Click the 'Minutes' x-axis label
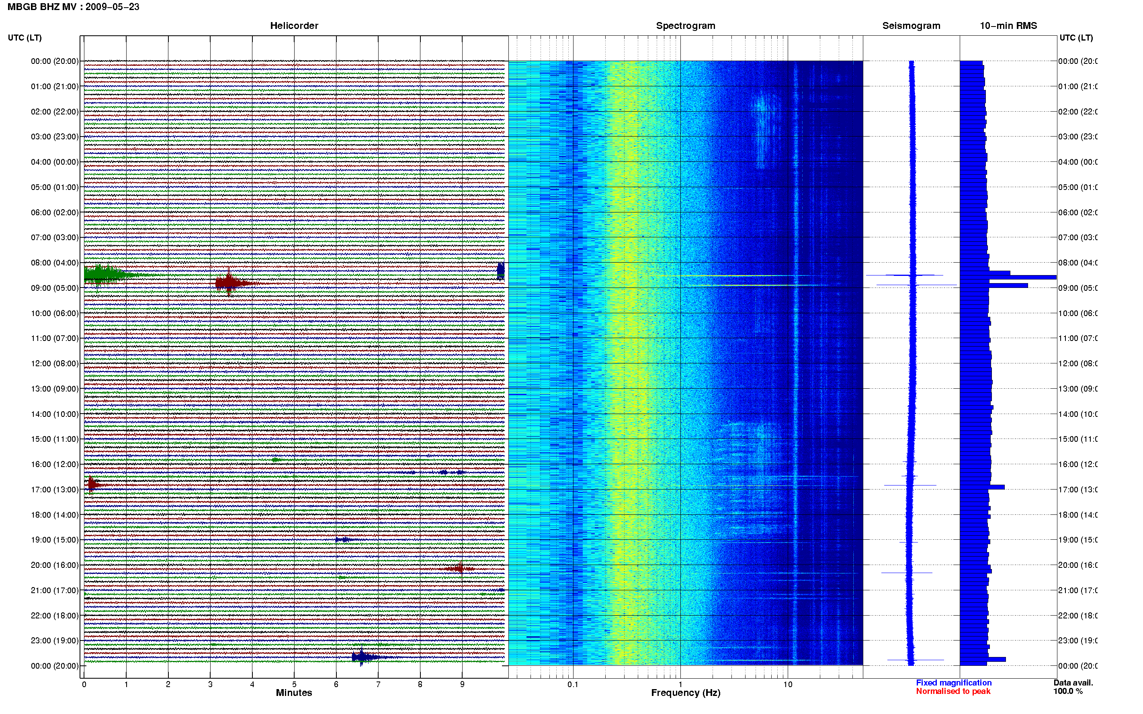The image size is (1143, 714). [294, 693]
